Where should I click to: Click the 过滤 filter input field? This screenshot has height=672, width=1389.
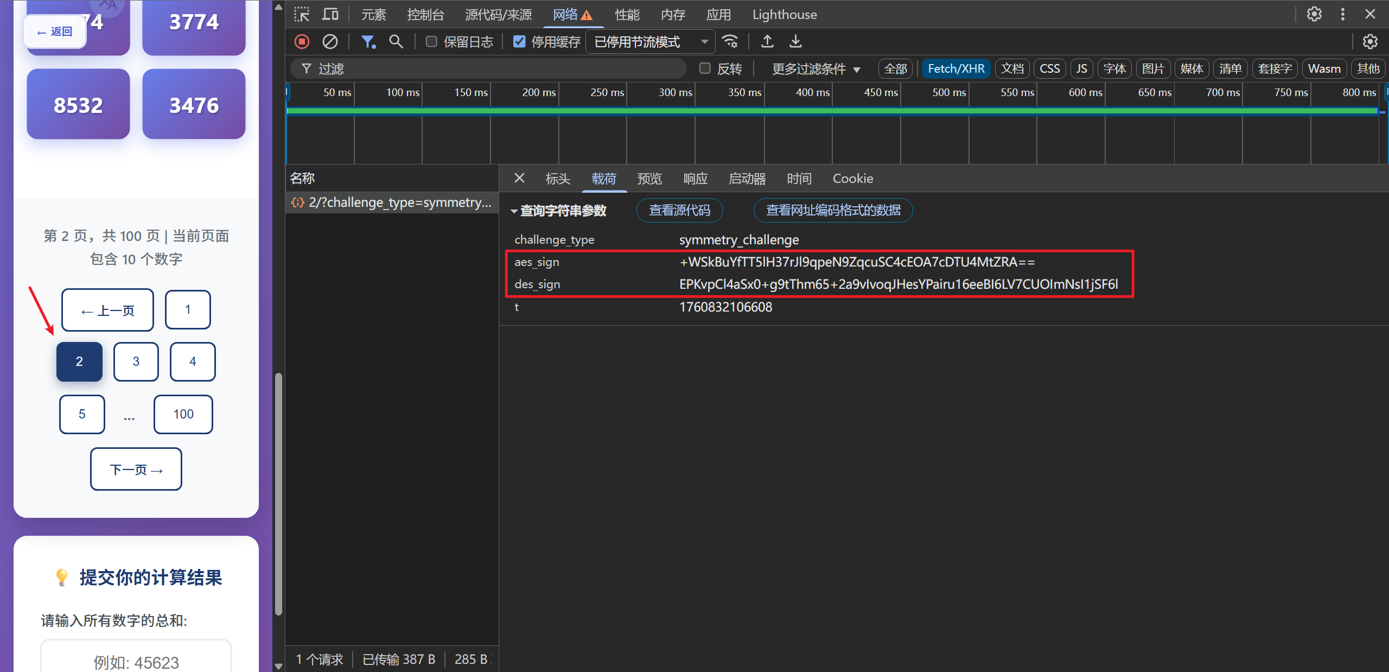click(x=488, y=69)
